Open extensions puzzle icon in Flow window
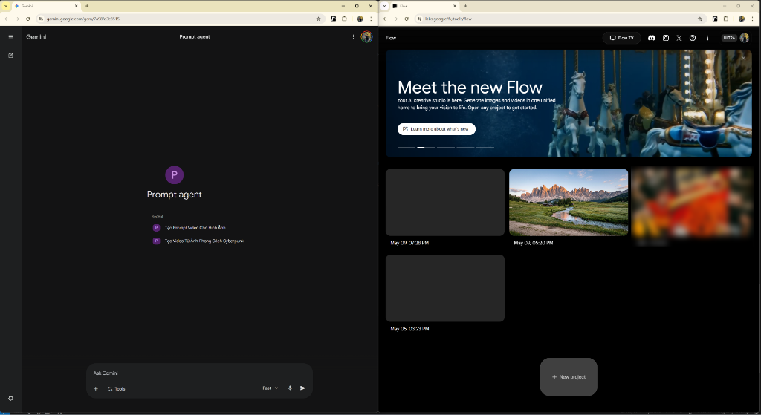761x415 pixels. tap(726, 19)
